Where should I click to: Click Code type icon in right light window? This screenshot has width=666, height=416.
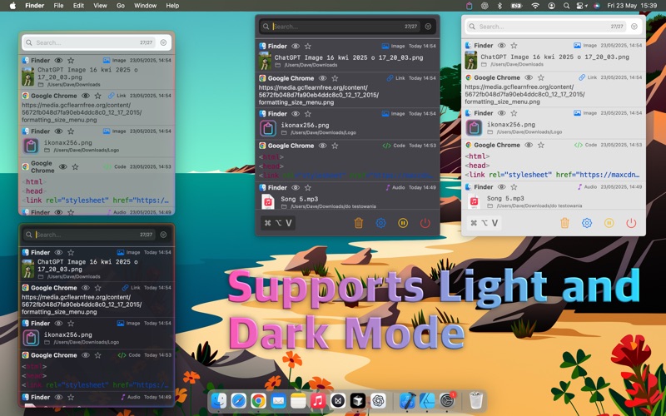[578, 145]
